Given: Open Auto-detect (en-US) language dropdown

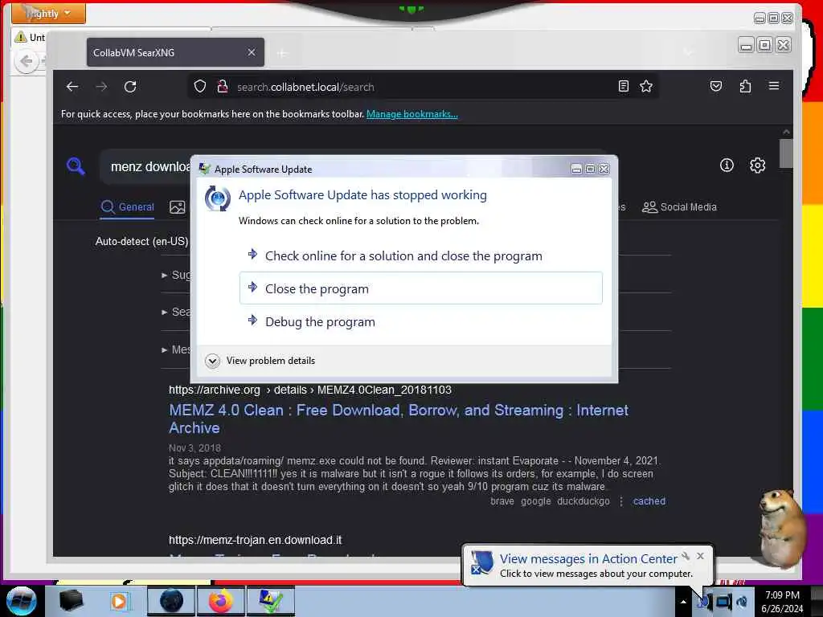Looking at the screenshot, I should point(141,241).
